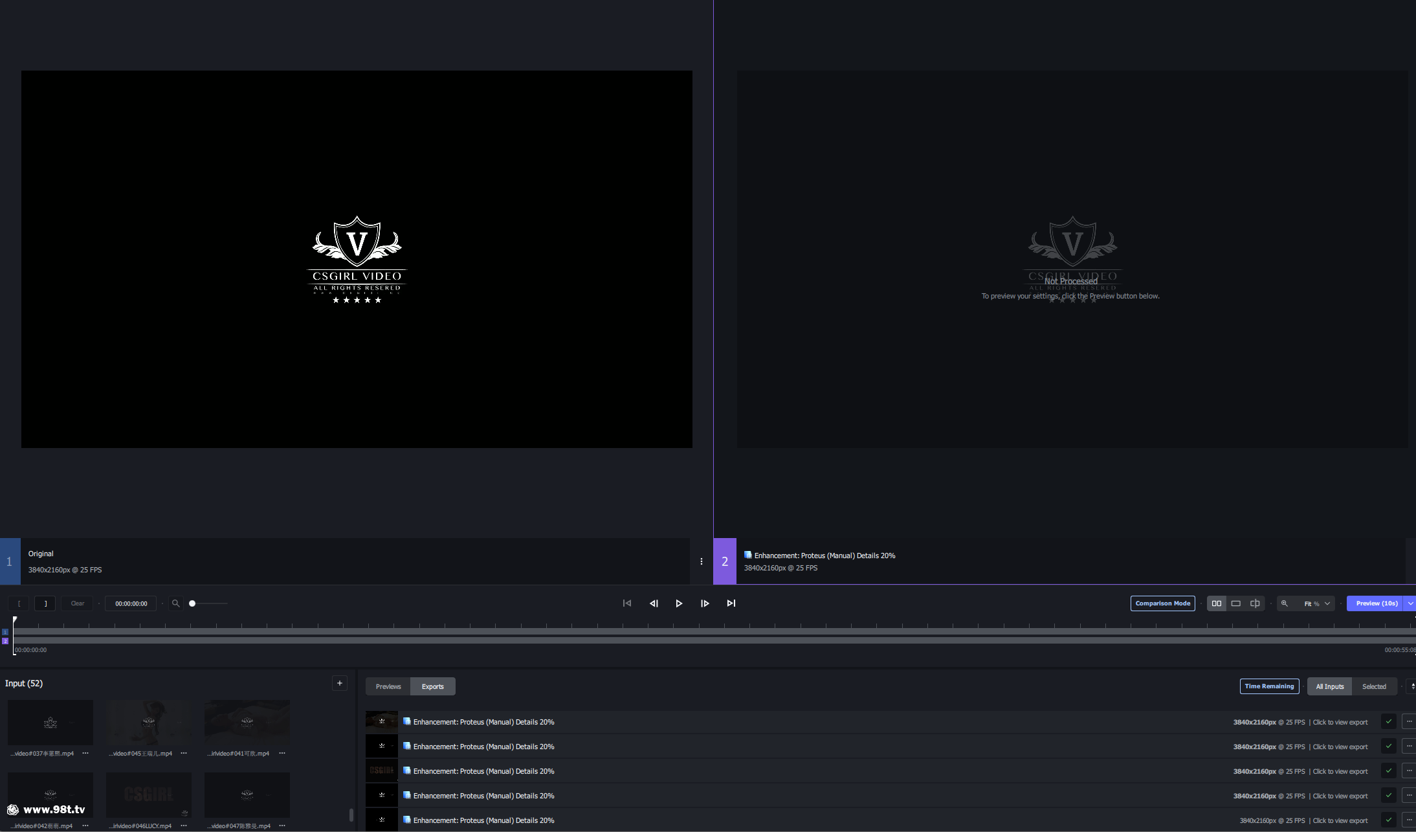Open options menu for irlvideo#046LUCY input
The image size is (1416, 832).
tap(184, 826)
